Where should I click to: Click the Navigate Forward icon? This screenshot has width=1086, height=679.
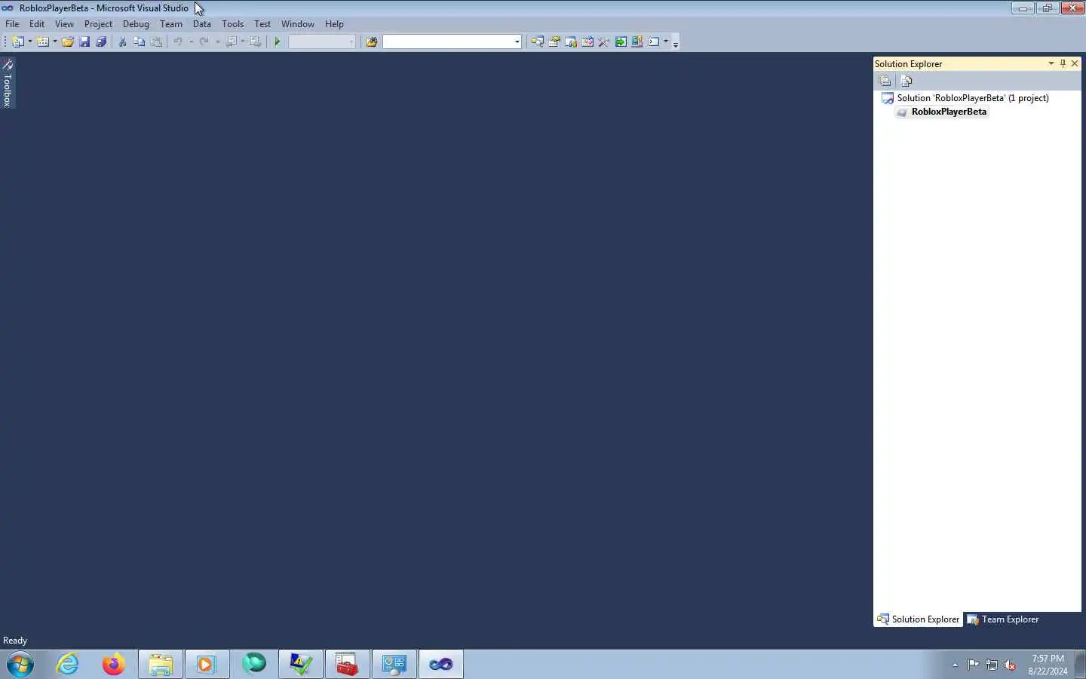pyautogui.click(x=256, y=41)
